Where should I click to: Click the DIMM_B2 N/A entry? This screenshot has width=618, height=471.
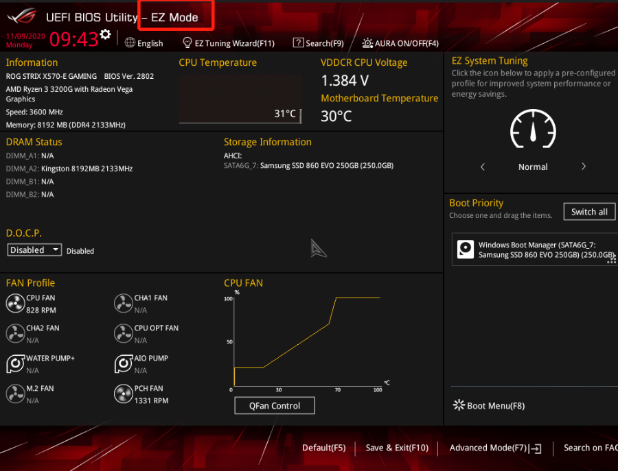point(30,195)
